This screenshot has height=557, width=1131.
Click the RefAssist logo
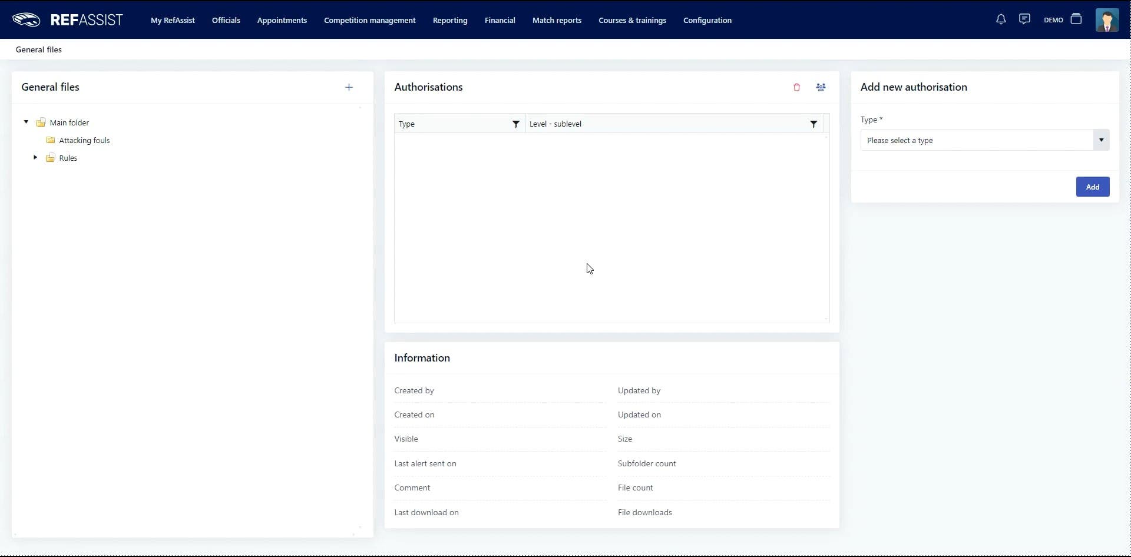[68, 20]
